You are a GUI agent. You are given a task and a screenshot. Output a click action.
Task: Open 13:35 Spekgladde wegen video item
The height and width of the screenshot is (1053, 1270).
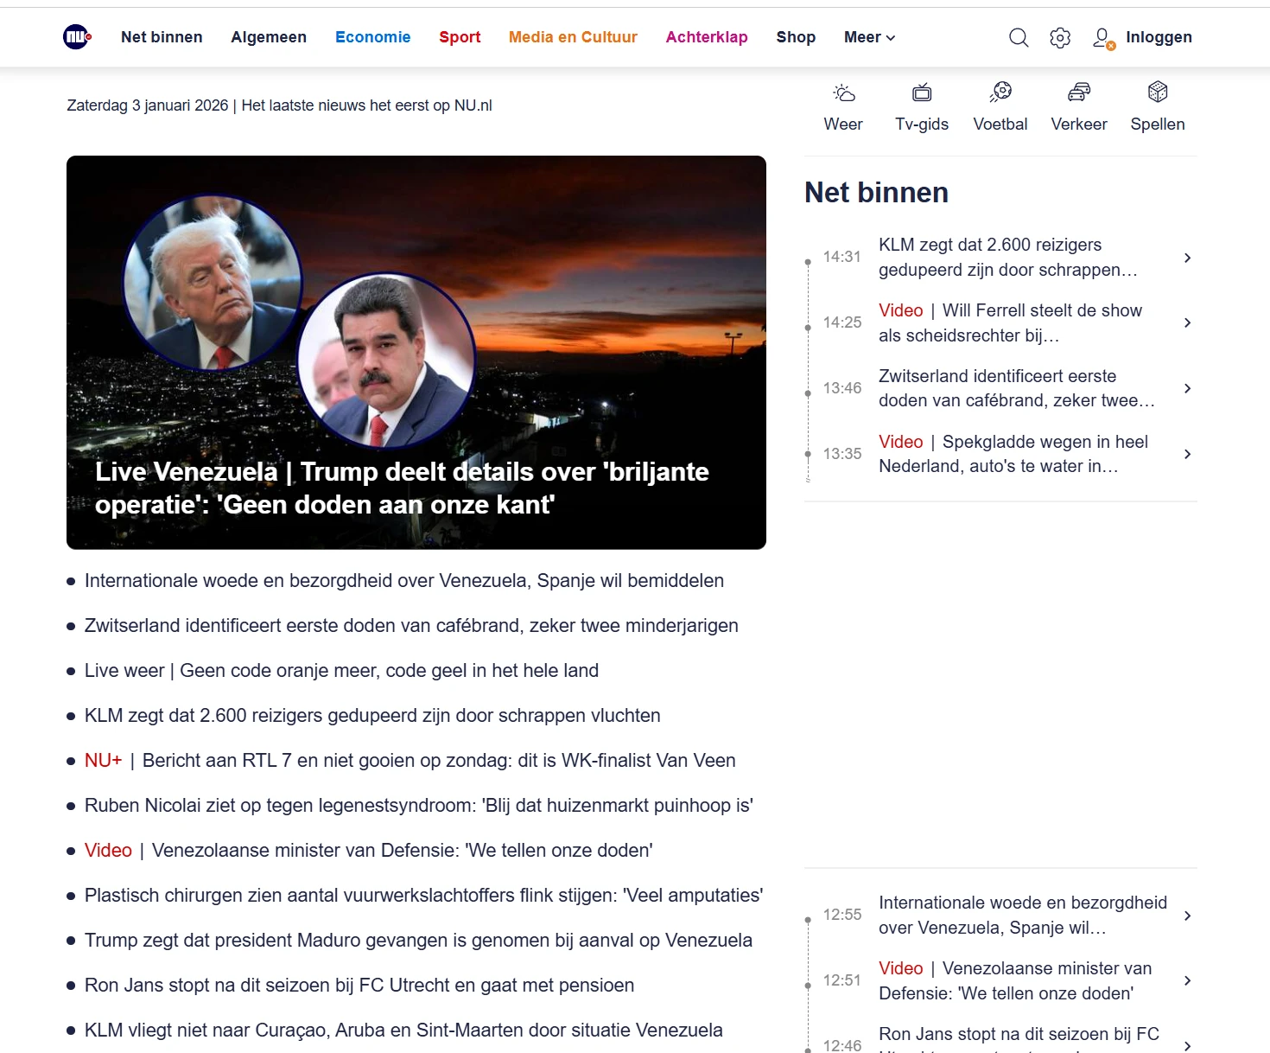1000,454
